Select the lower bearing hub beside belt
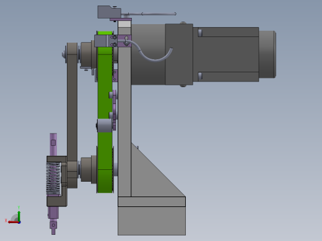This screenshot has height=241, width=322. 89,169
